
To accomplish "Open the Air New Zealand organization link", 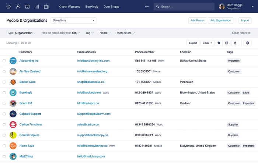I will 30,71.
